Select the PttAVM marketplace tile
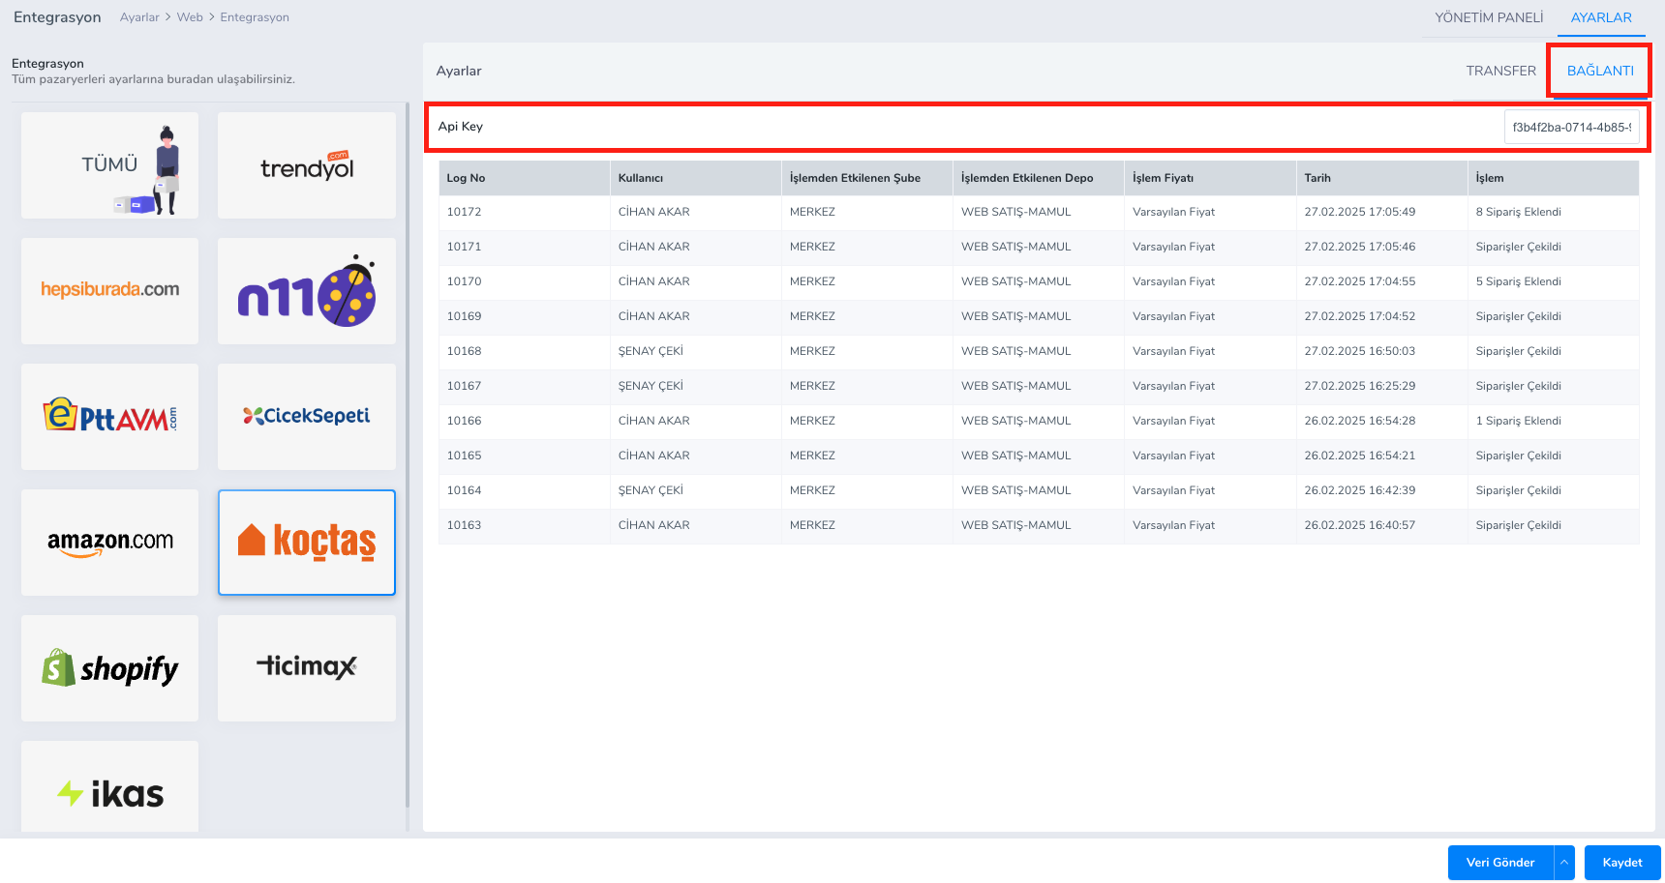 tap(109, 417)
